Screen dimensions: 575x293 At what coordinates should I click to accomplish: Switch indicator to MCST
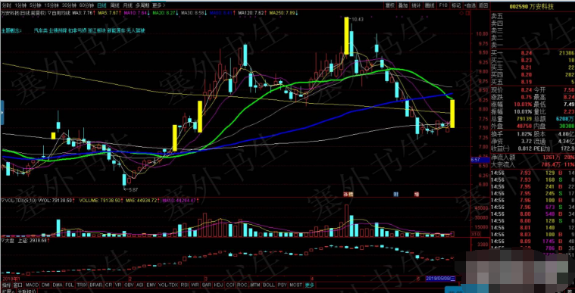coord(295,285)
